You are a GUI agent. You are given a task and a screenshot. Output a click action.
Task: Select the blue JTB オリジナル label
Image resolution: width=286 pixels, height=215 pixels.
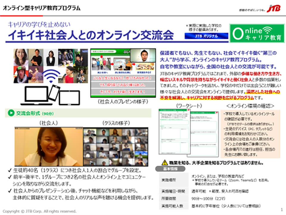[x=206, y=36]
